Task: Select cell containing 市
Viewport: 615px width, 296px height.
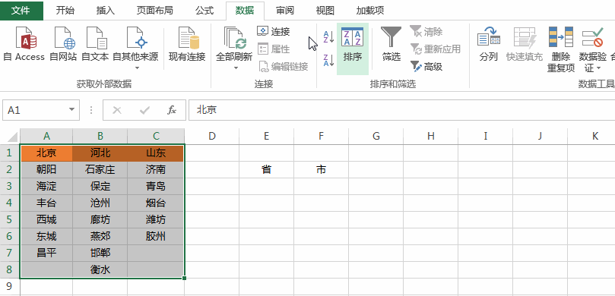Action: [x=322, y=169]
